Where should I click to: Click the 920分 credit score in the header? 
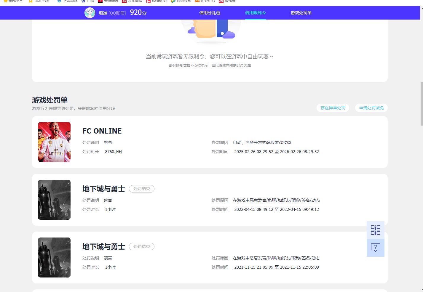point(138,12)
